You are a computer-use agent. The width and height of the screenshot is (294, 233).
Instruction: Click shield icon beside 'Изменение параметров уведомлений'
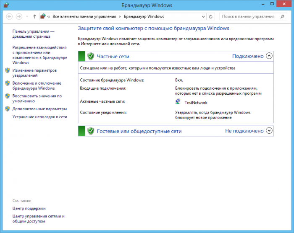(8, 70)
